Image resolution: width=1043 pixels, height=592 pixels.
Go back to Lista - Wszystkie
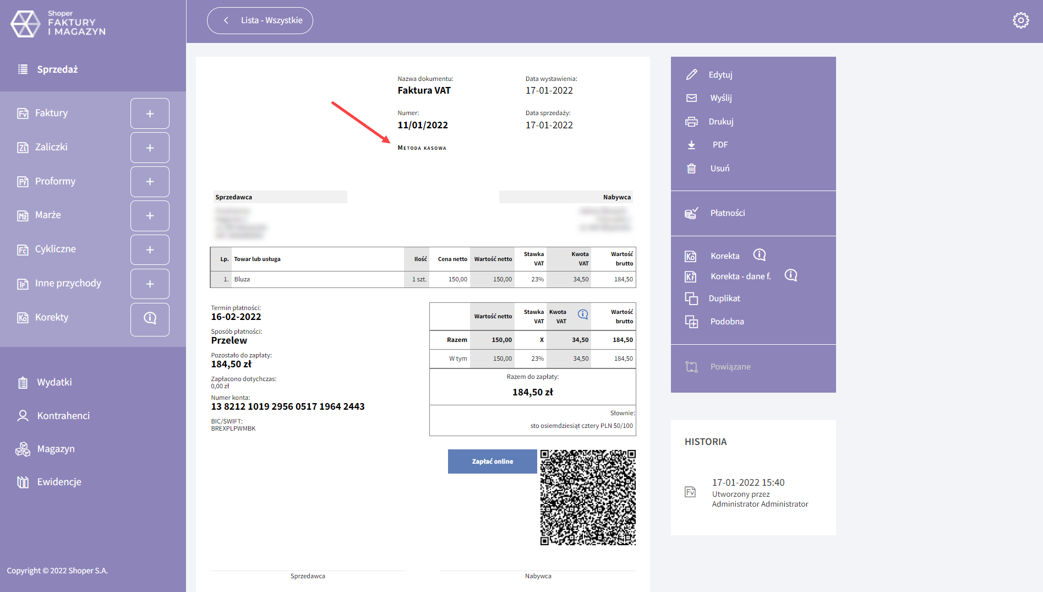coord(260,20)
